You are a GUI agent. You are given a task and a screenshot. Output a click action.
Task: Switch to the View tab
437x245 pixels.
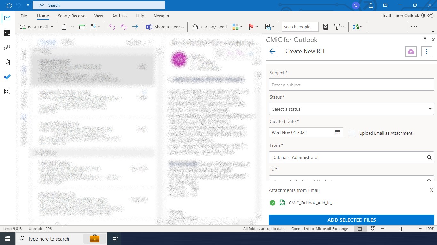pyautogui.click(x=99, y=16)
